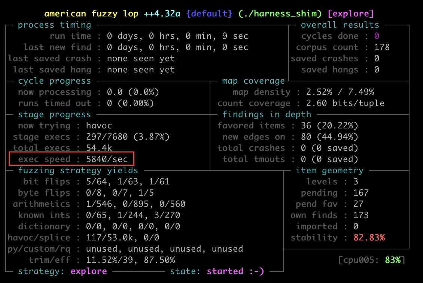The width and height of the screenshot is (423, 283).
Task: Click the 'process timing' section heading
Action: (x=55, y=25)
